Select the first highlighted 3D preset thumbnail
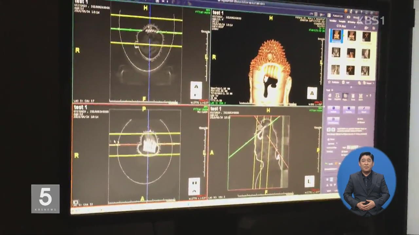 (336, 35)
